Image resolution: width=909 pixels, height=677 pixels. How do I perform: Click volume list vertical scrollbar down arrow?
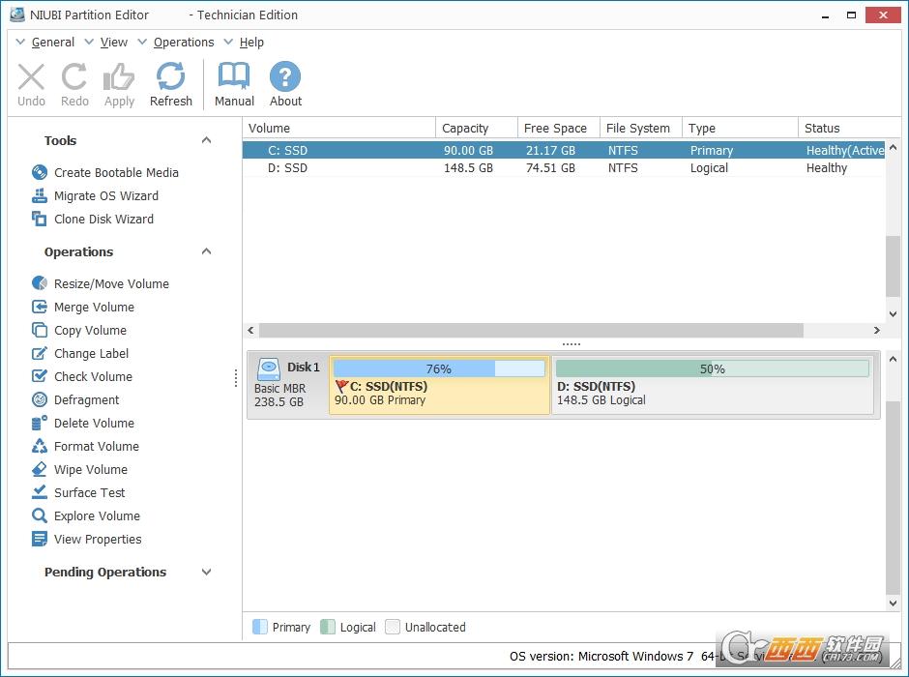click(893, 314)
